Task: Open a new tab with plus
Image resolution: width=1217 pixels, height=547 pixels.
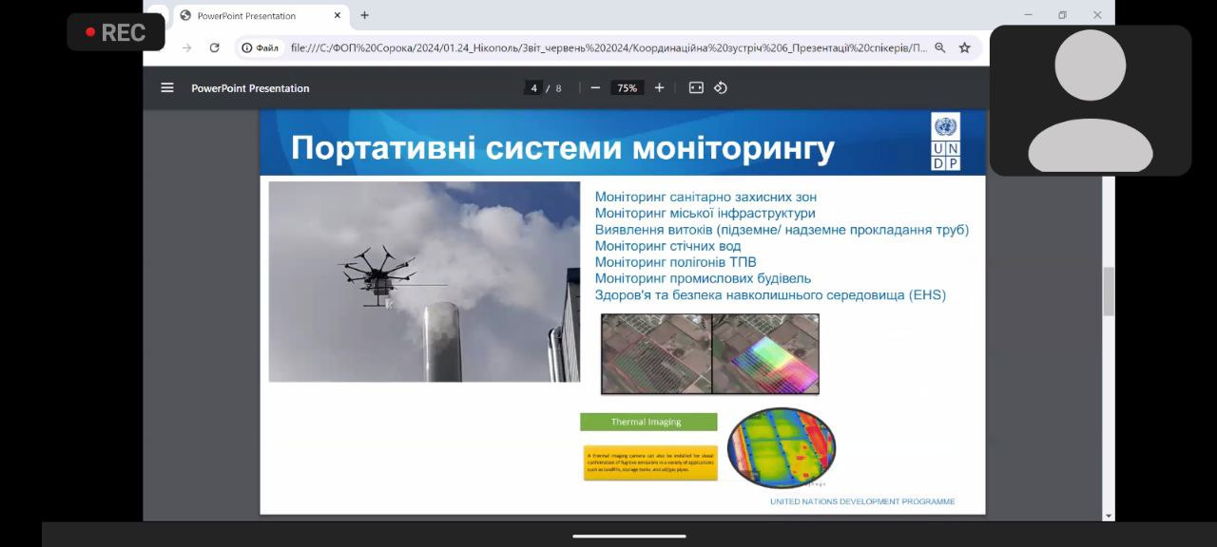Action: [364, 15]
